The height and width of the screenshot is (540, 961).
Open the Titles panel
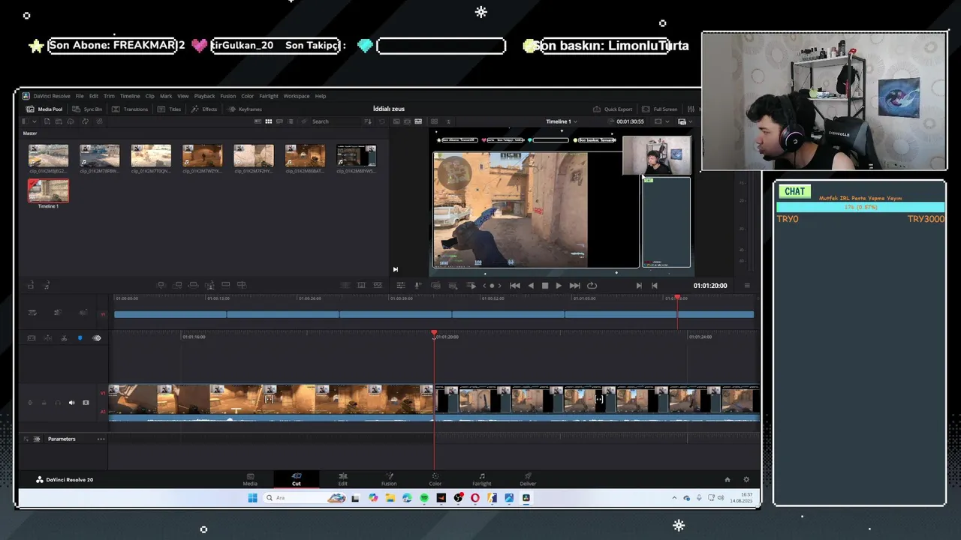click(x=170, y=109)
